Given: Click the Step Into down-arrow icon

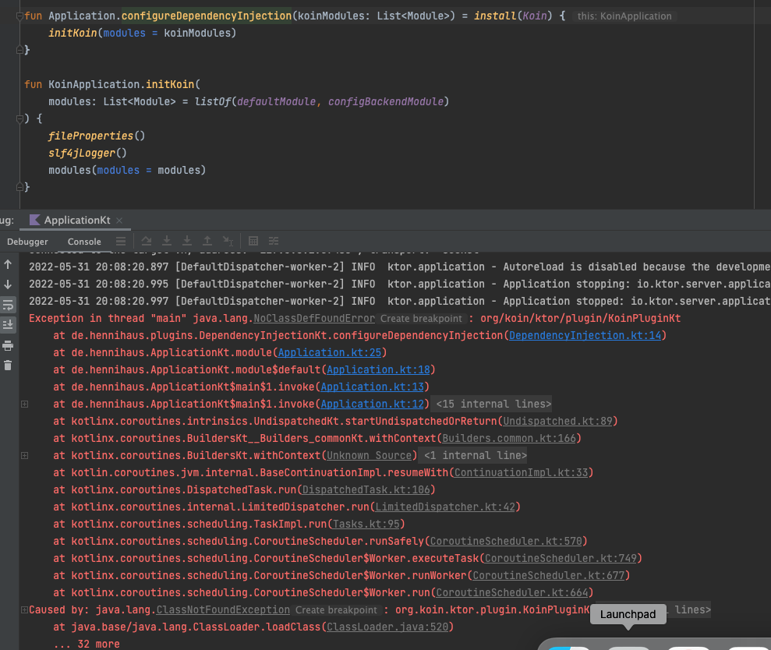Looking at the screenshot, I should tap(167, 241).
